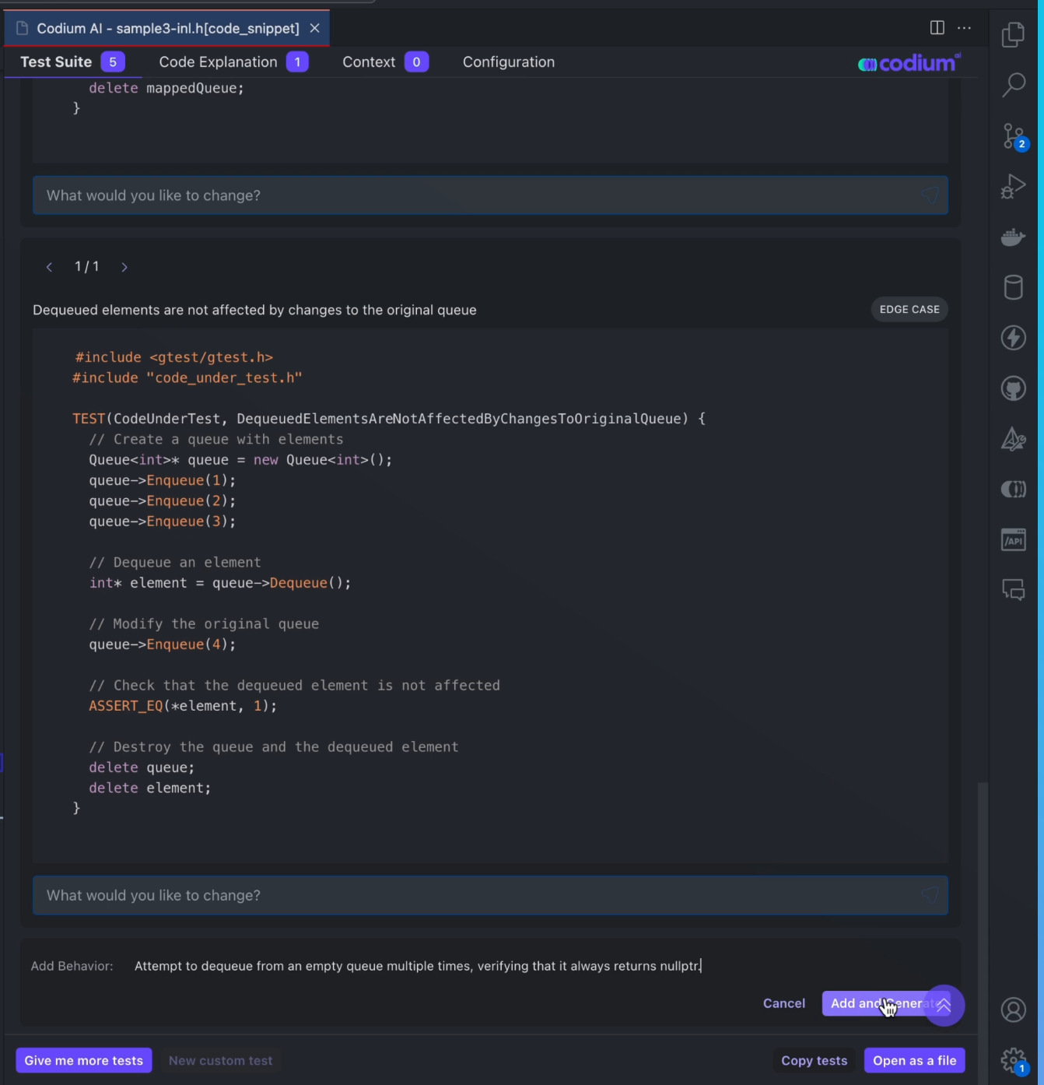Open the editor More Actions menu
1044x1085 pixels.
pos(965,28)
